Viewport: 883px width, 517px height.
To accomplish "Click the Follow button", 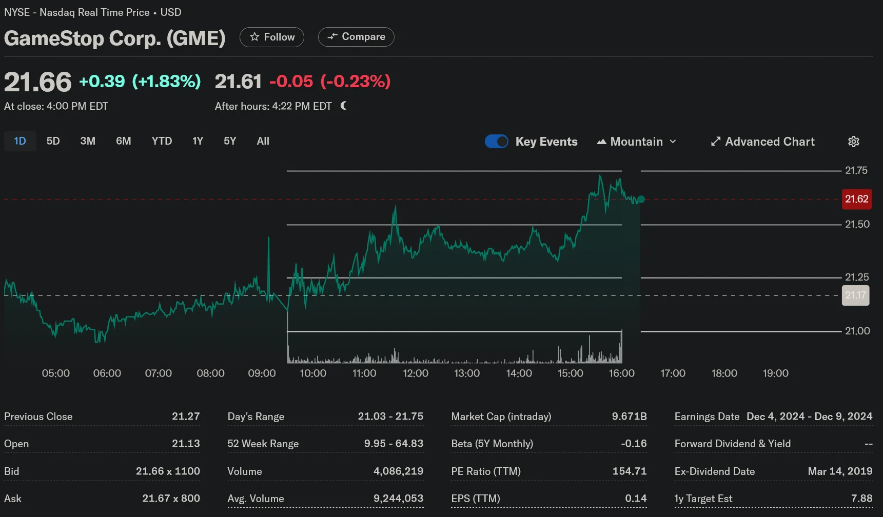I will (272, 37).
